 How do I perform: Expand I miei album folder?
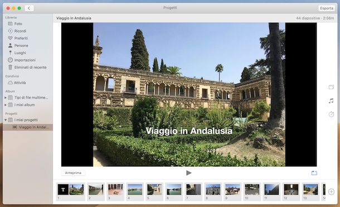(x=6, y=105)
